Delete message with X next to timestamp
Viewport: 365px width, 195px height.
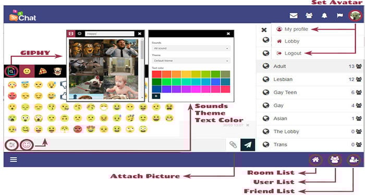pyautogui.click(x=248, y=125)
